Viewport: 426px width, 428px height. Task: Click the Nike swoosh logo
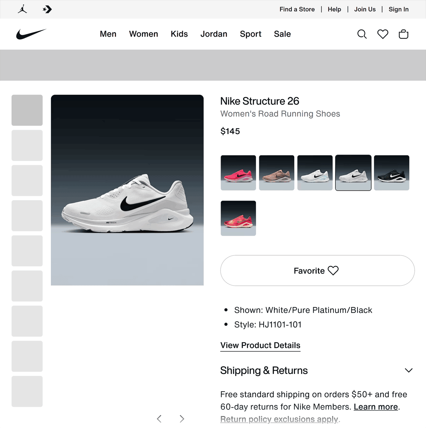31,34
